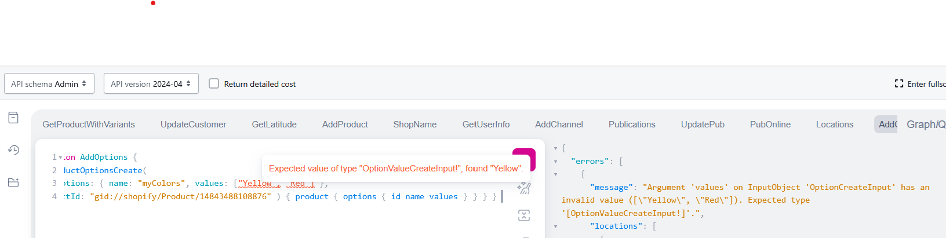Click the product ID string in editor
The width and height of the screenshot is (946, 238).
click(180, 197)
